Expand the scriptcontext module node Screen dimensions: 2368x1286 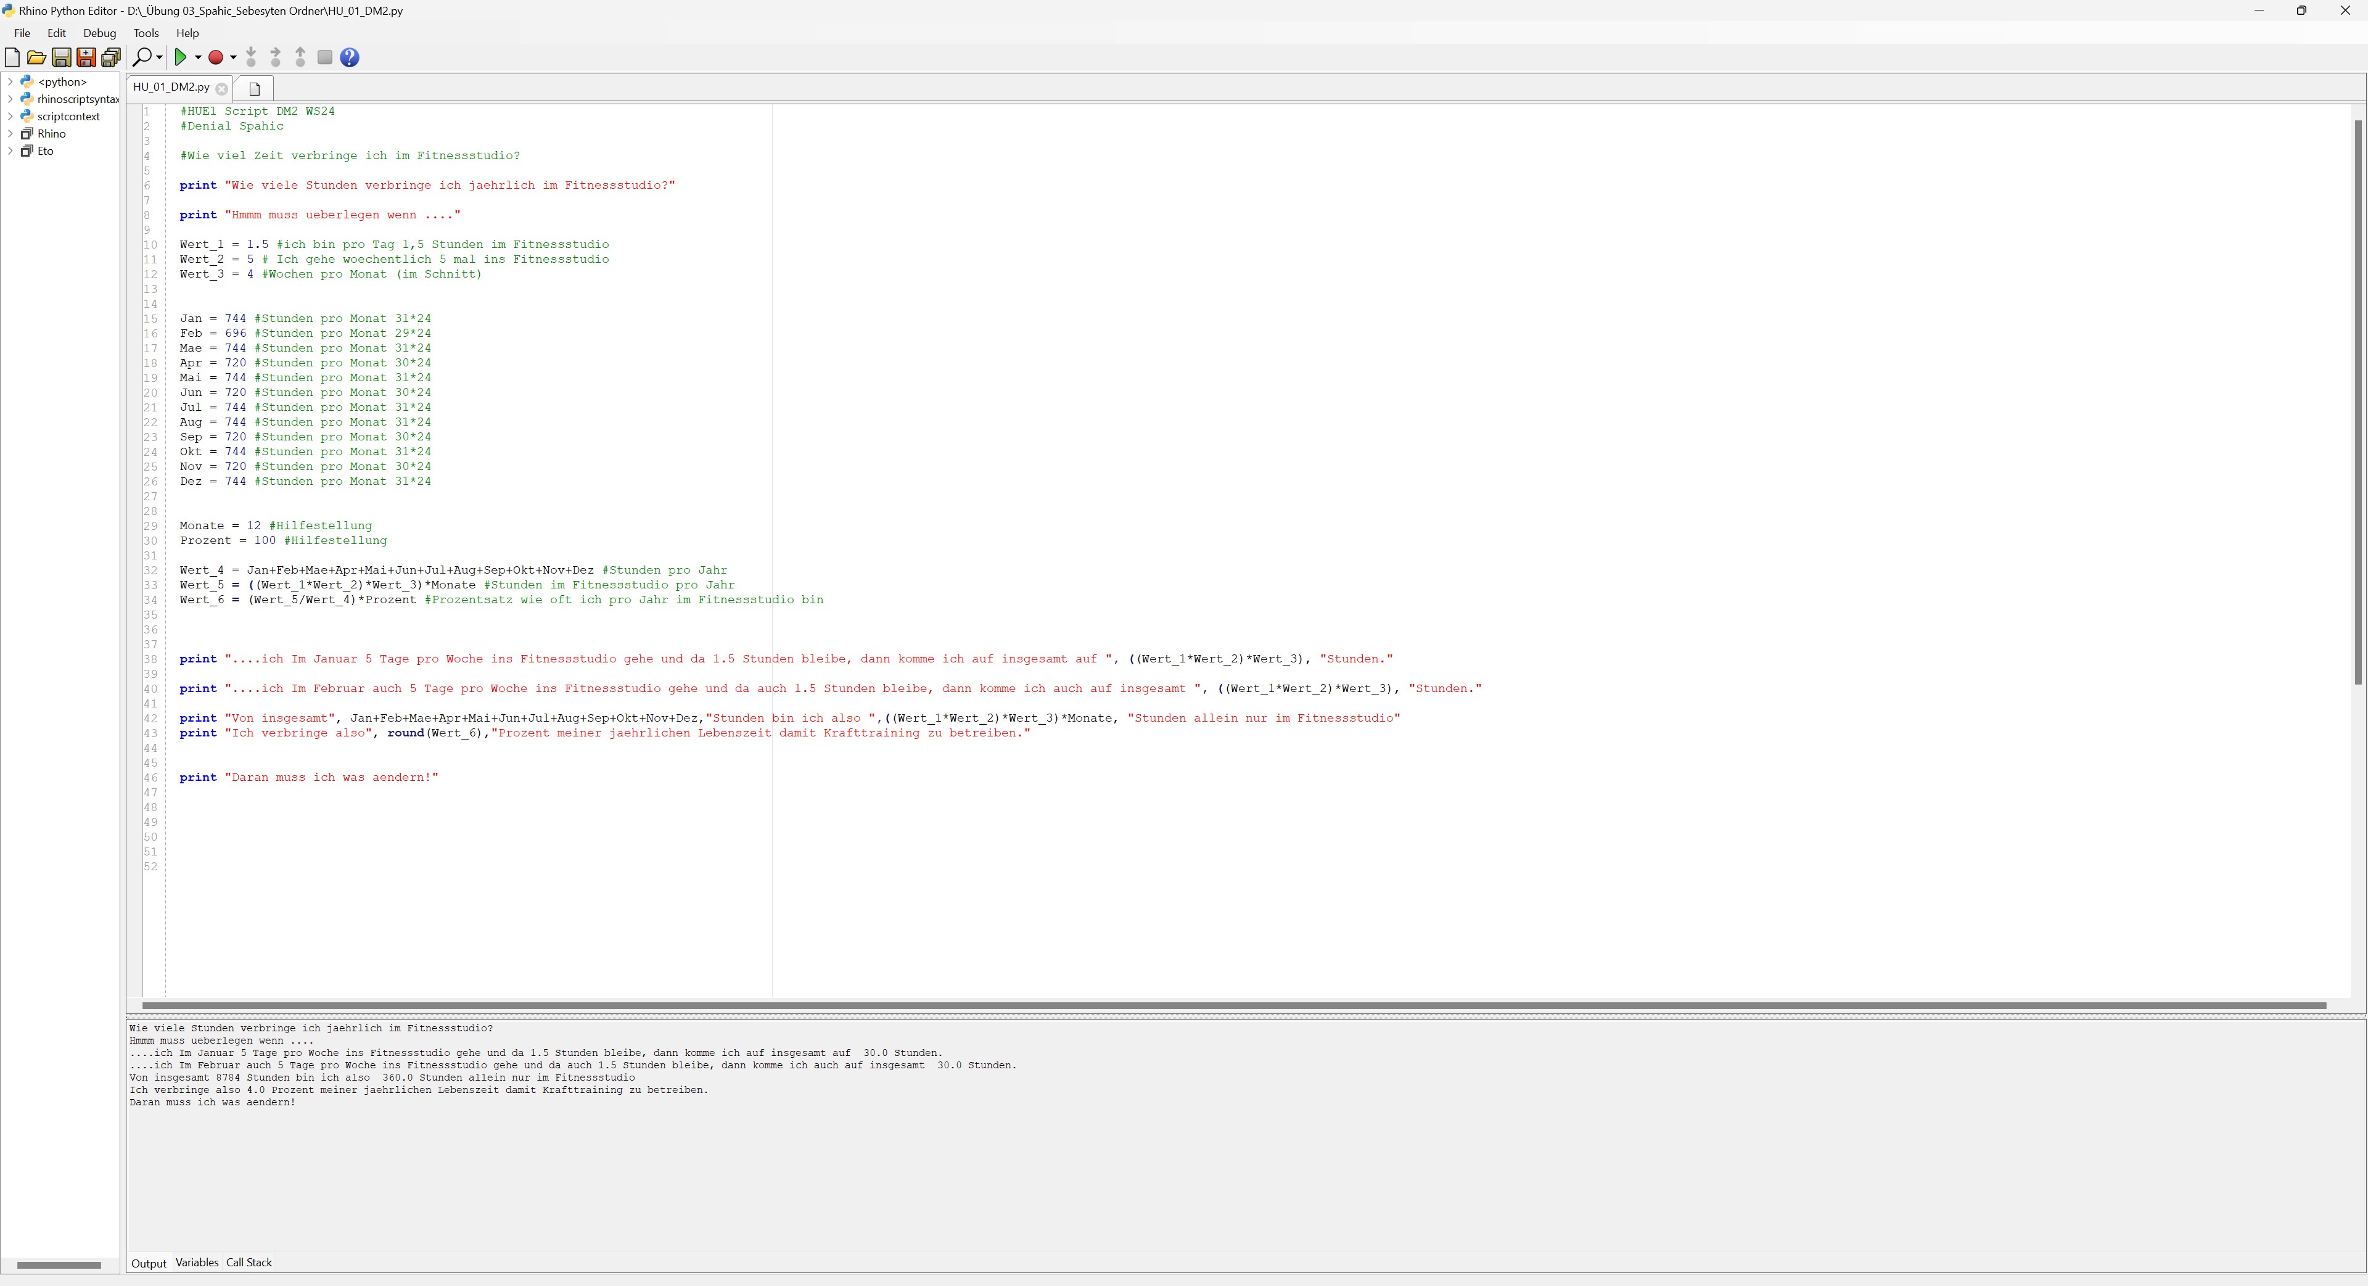click(x=10, y=116)
